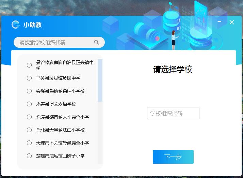Choose 会泽县鲁纳乡鲁纳小学校 radio button
Screen dimensions: 243x178
[x=29, y=91]
